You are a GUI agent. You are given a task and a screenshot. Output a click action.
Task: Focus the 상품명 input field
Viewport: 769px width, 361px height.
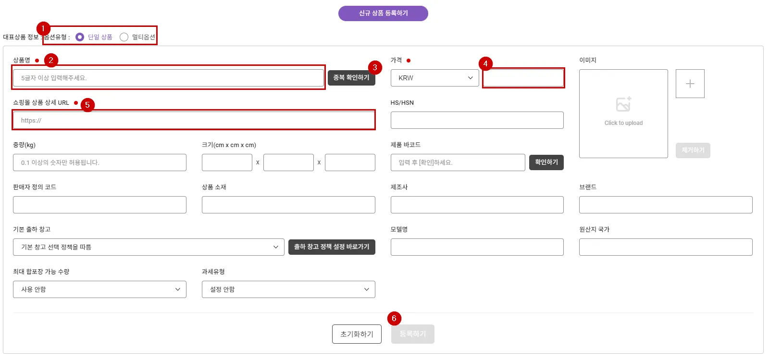(168, 78)
